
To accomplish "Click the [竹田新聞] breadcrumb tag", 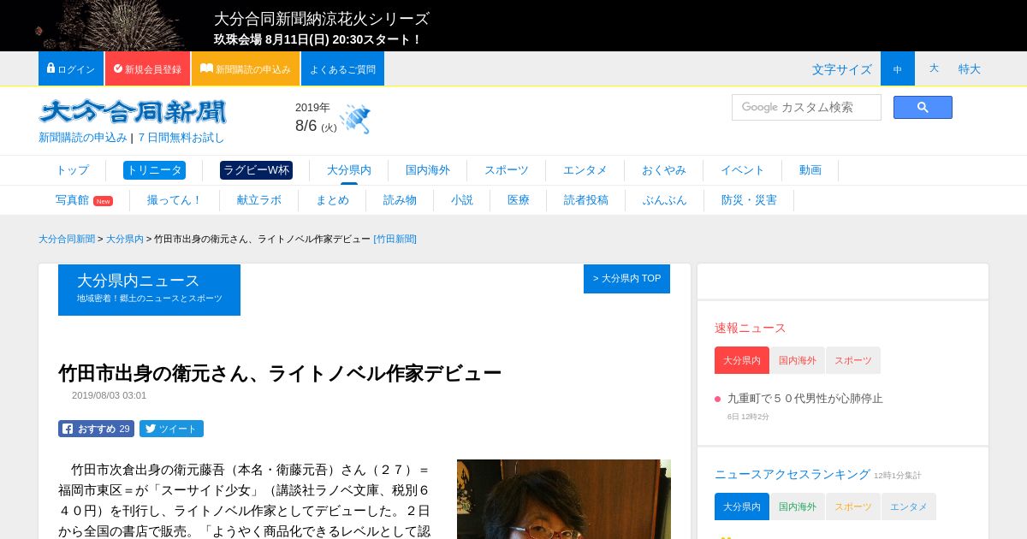I will tap(395, 239).
